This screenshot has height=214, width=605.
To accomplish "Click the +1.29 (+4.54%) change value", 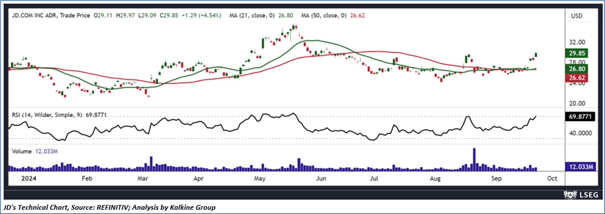I will click(x=201, y=15).
